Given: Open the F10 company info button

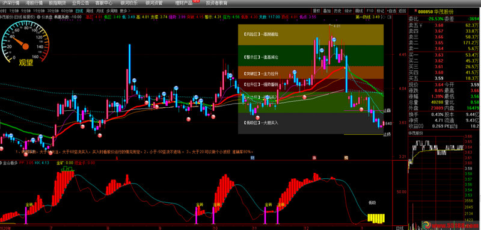Looking at the screenshot, I should tap(370, 10).
